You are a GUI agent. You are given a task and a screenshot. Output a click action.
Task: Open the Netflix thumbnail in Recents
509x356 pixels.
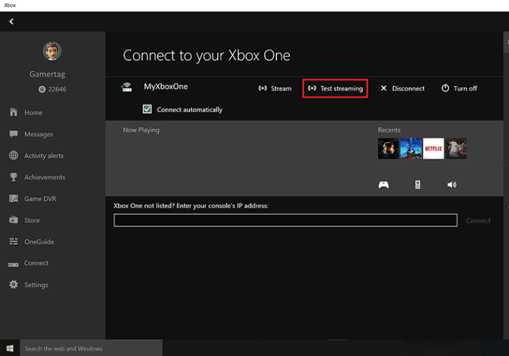[x=433, y=148]
